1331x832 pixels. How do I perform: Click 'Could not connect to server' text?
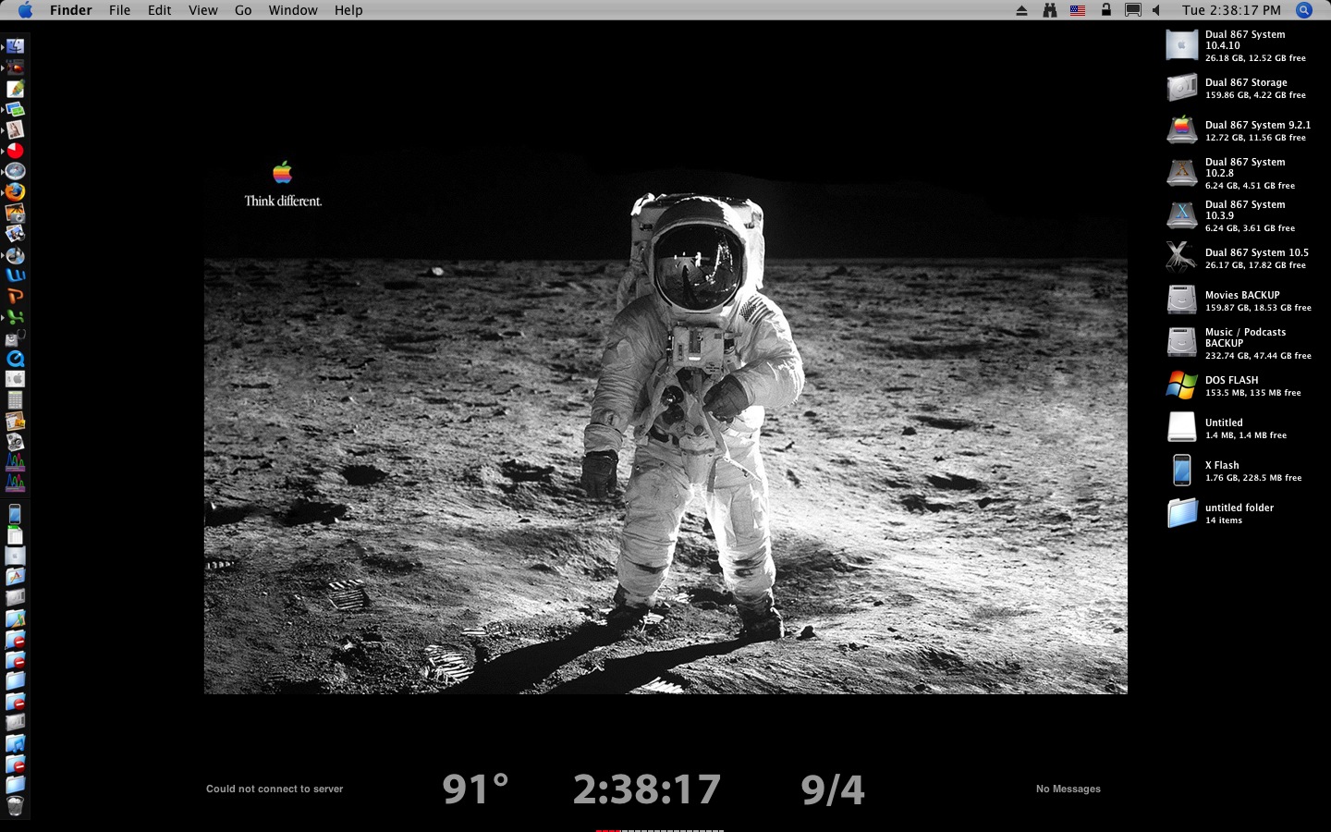(x=275, y=789)
